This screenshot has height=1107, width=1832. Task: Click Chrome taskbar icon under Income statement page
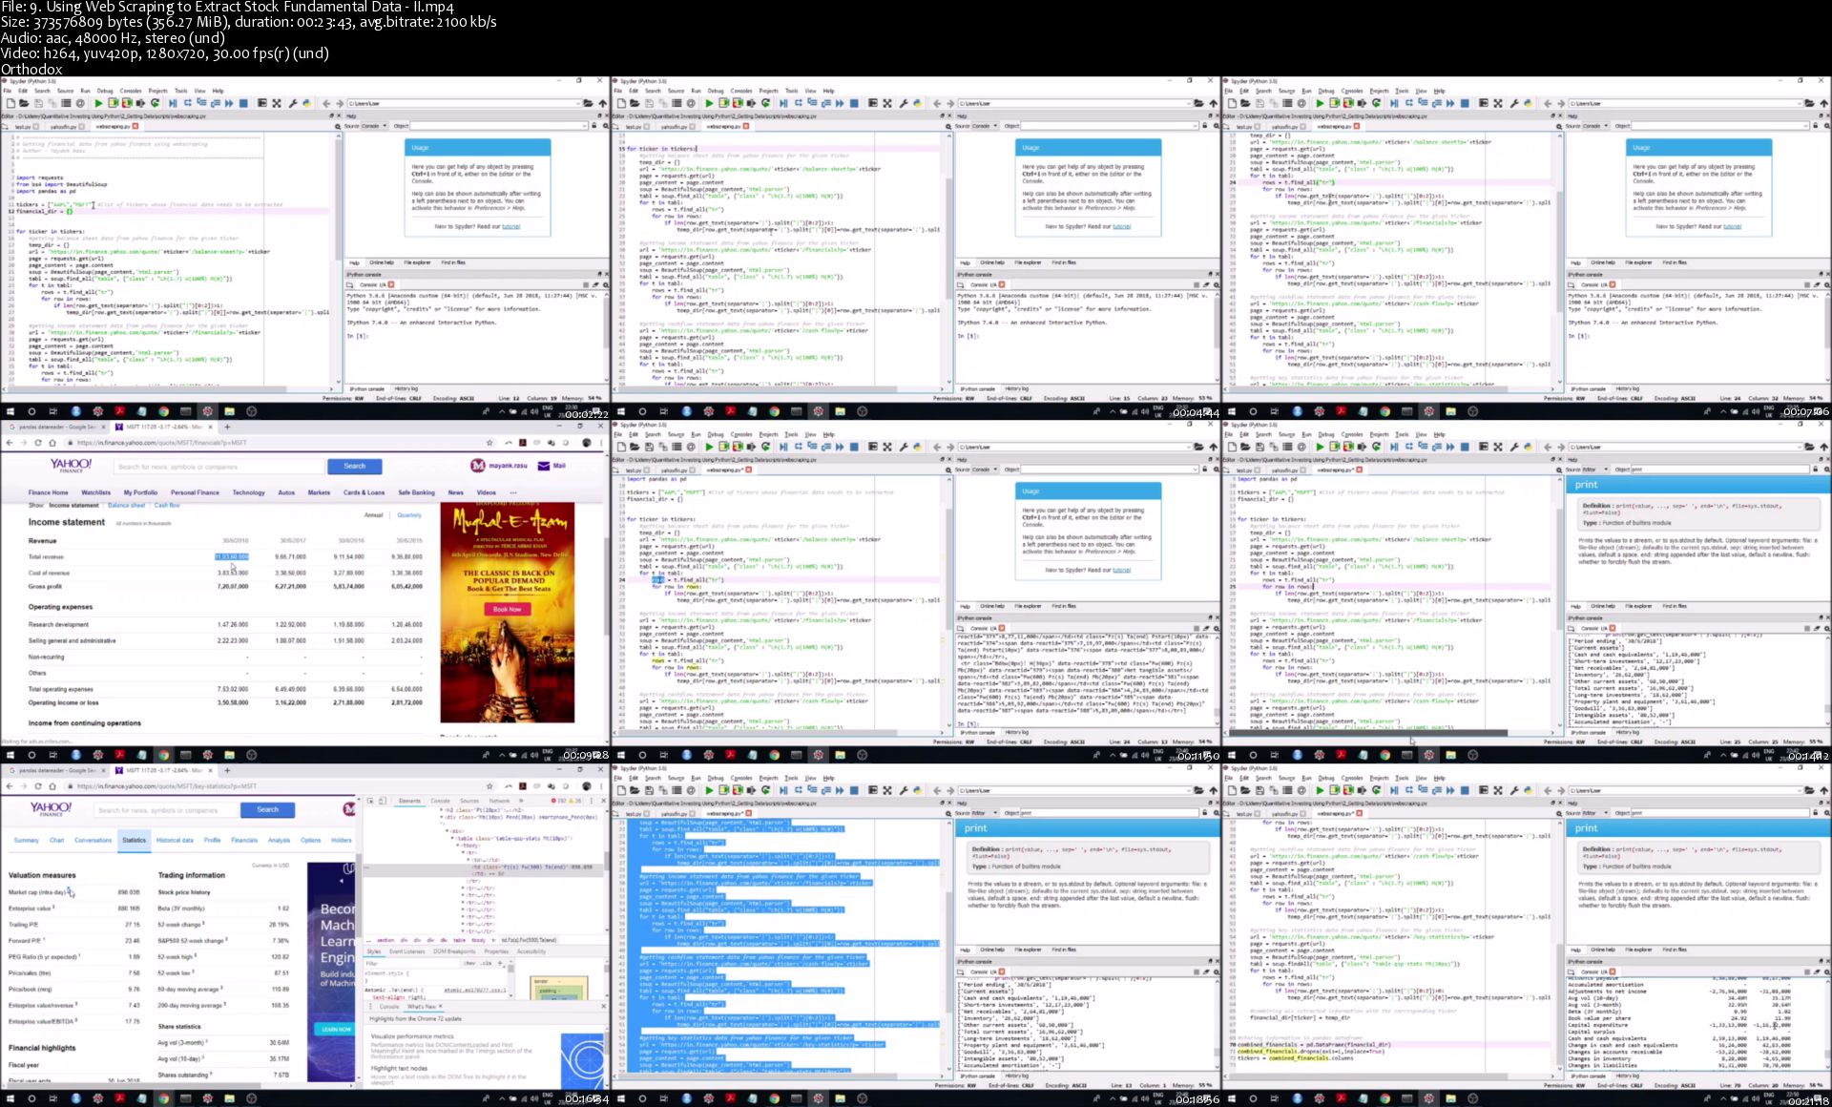coord(163,755)
